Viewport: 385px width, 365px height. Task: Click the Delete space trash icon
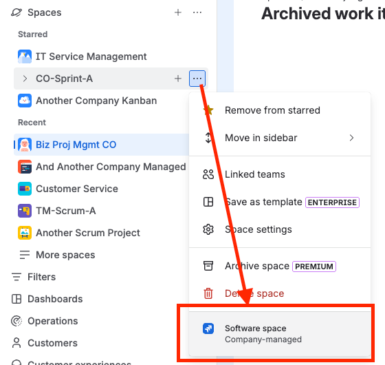point(208,293)
